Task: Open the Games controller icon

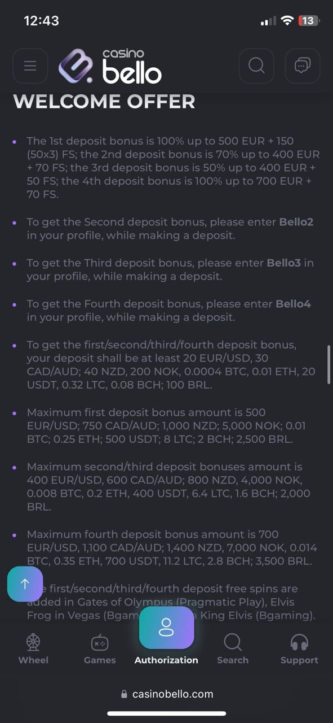Action: tap(100, 642)
